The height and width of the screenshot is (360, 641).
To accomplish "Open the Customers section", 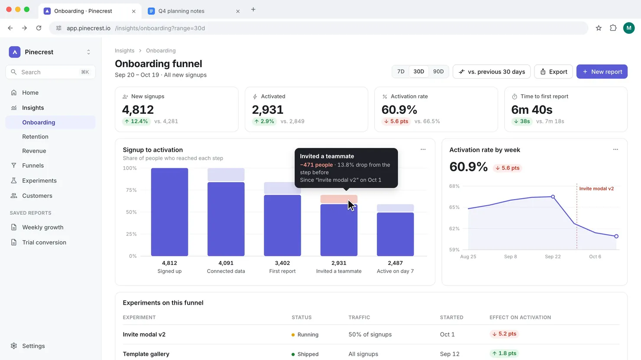I will (51, 196).
